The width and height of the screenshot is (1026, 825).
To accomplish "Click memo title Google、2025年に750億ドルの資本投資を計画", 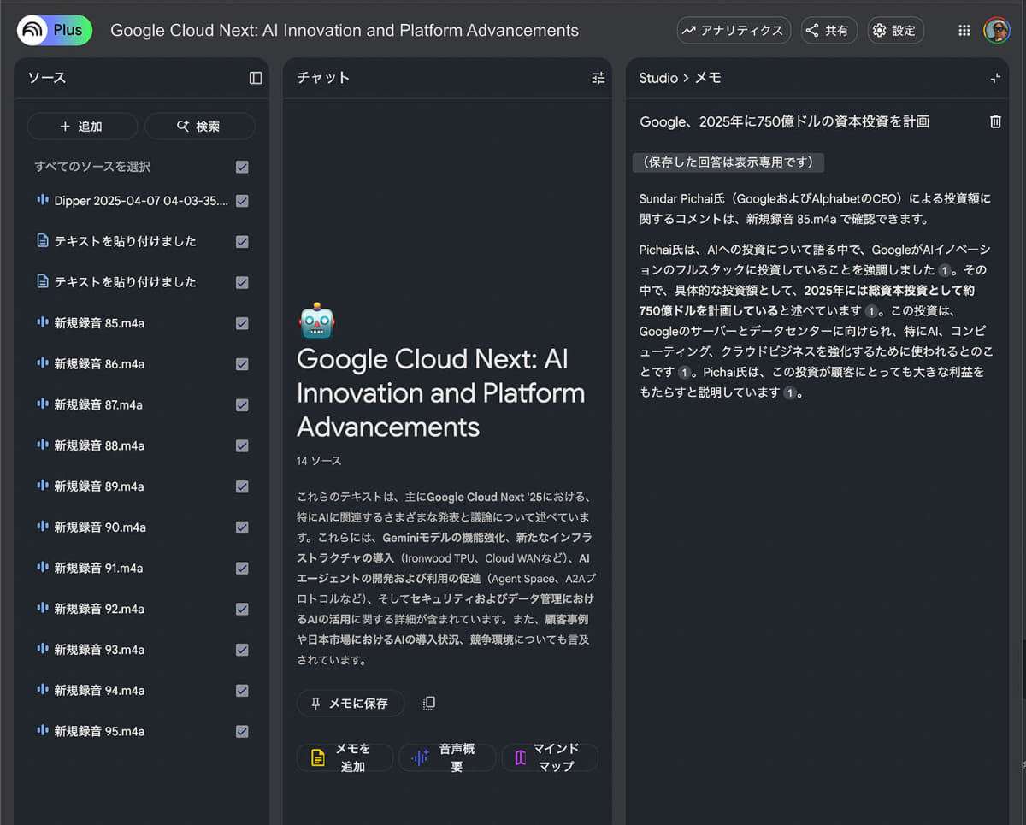I will tap(784, 122).
